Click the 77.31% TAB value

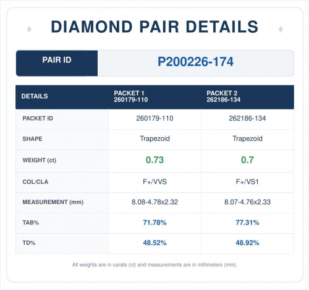point(247,223)
